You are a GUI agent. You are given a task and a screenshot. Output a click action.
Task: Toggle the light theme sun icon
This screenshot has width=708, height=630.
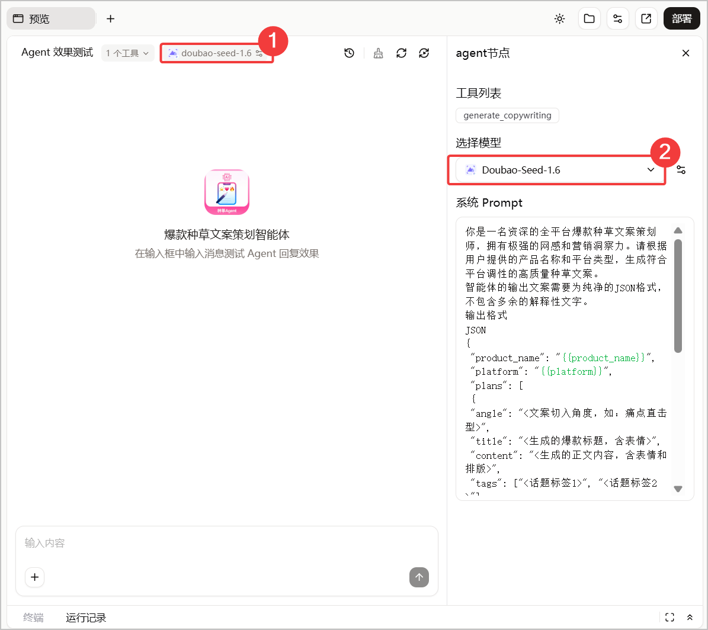559,18
